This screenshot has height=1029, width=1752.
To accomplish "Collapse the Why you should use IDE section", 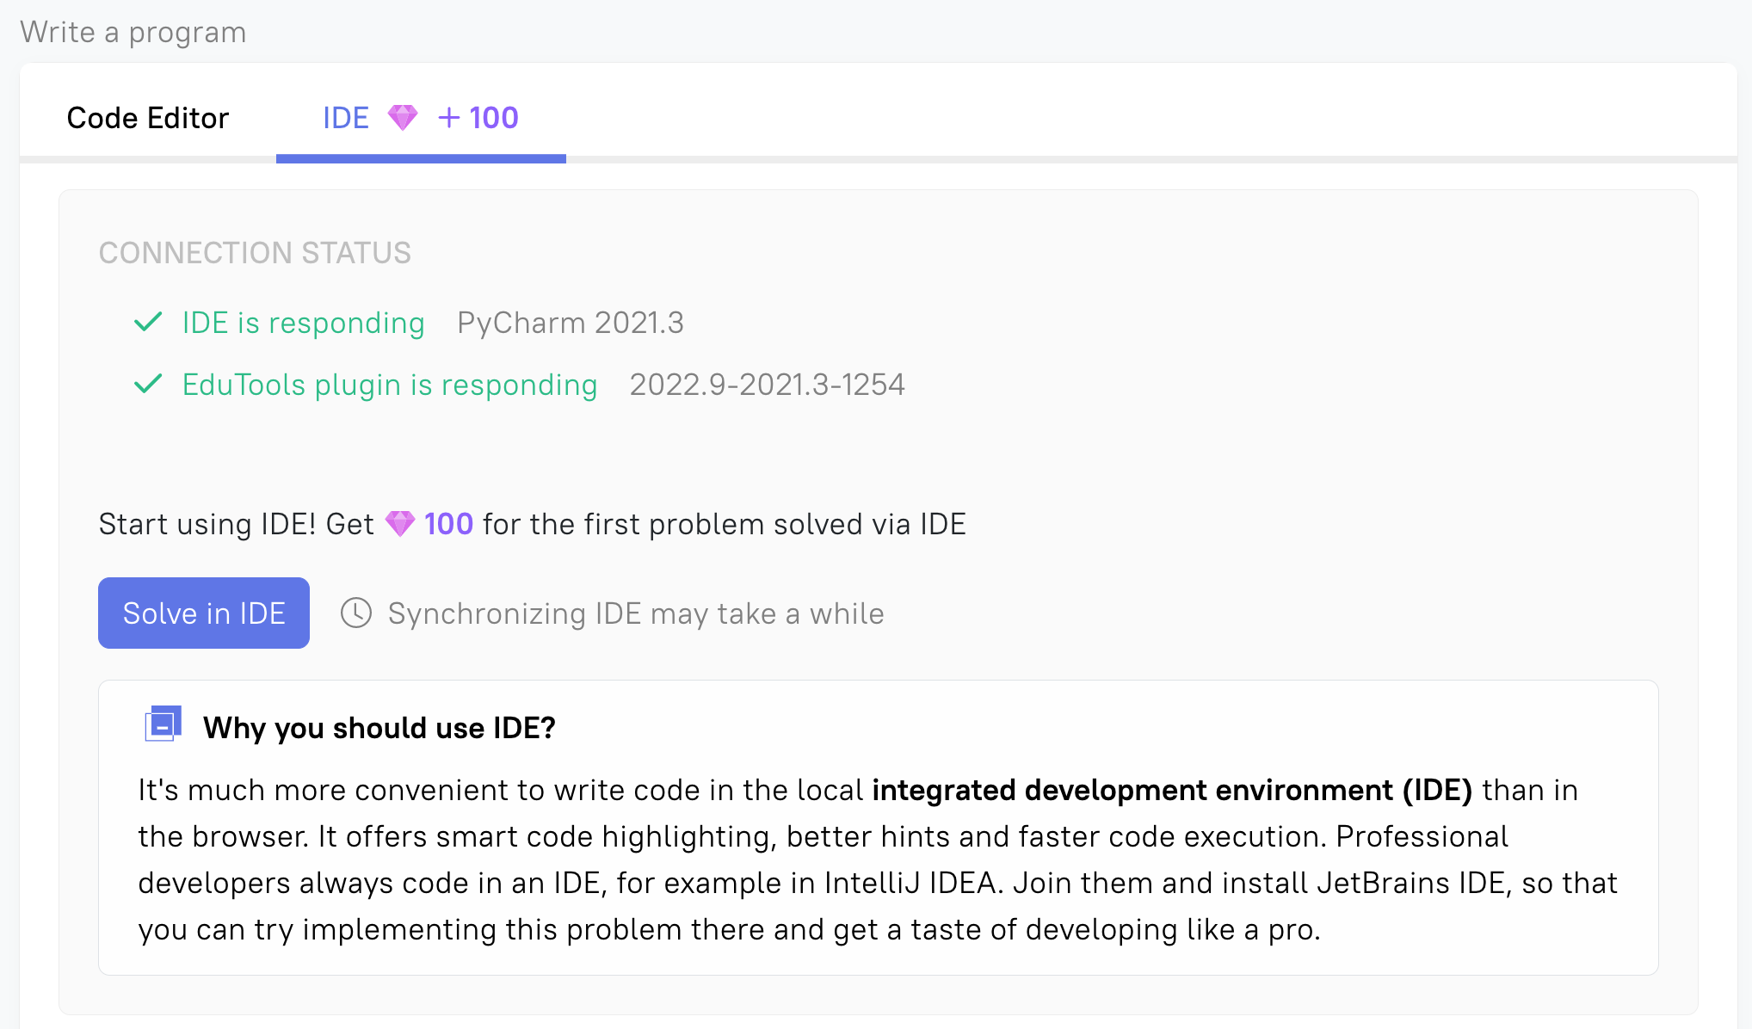I will click(x=163, y=724).
